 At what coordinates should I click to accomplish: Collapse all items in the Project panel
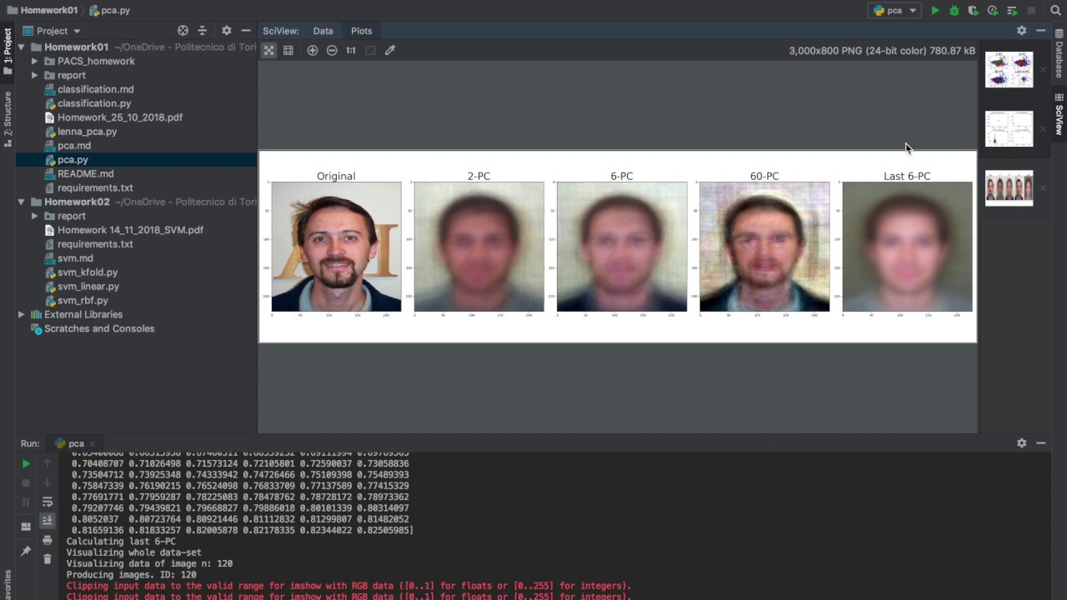202,31
